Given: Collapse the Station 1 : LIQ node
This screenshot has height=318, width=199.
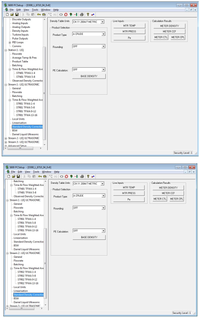Looking at the screenshot, I should 6,50.
